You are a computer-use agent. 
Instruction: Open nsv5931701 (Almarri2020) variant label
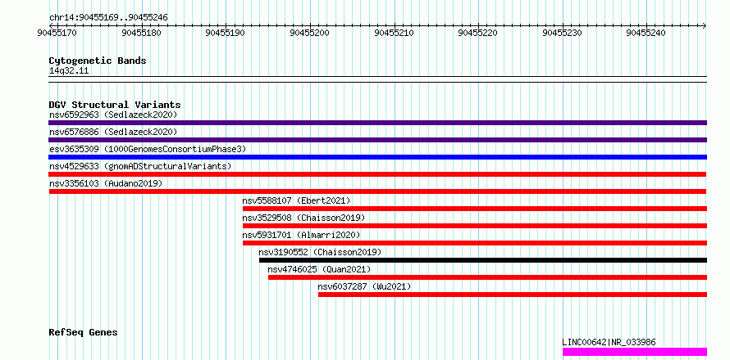point(301,235)
